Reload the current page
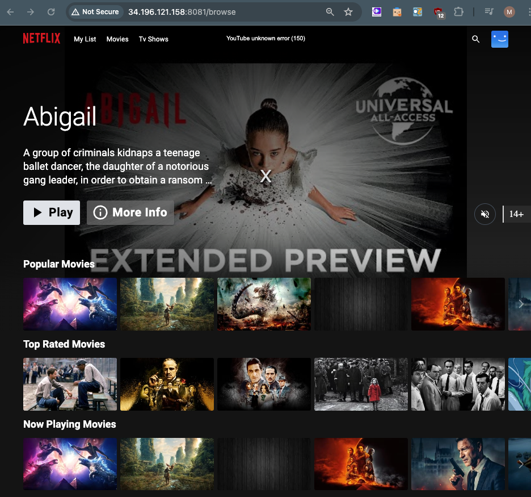 pos(50,11)
